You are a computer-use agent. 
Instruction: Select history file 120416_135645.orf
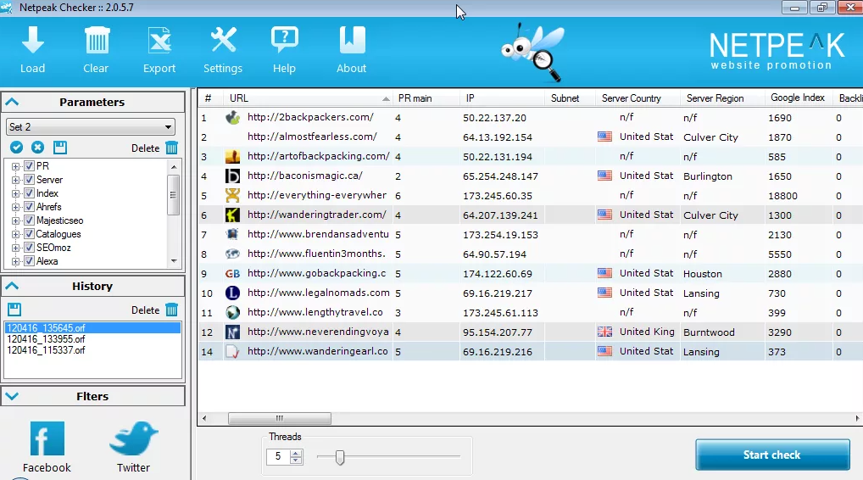point(92,328)
